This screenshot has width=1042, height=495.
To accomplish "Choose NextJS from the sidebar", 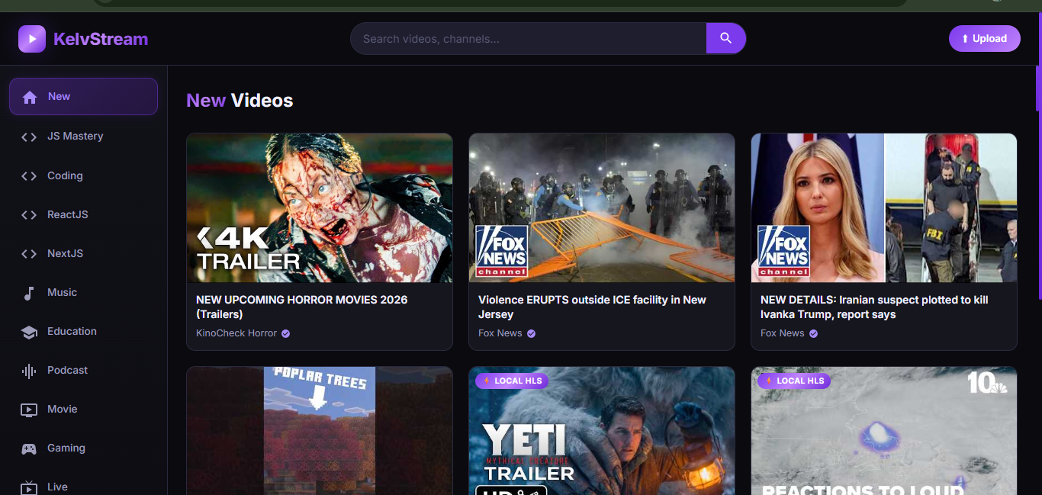I will pyautogui.click(x=83, y=254).
